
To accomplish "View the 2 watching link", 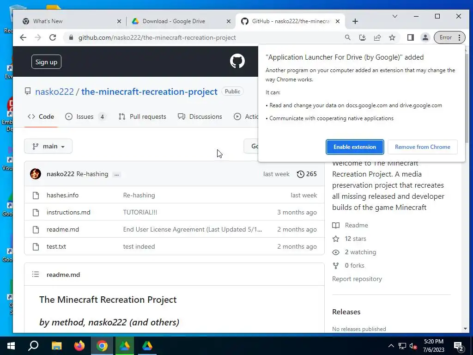I will coord(354,252).
